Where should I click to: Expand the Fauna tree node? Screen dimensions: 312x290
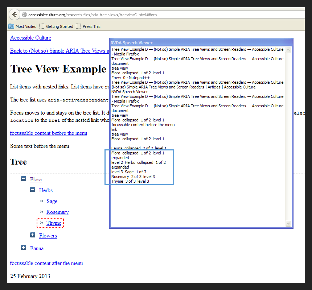pyautogui.click(x=24, y=248)
